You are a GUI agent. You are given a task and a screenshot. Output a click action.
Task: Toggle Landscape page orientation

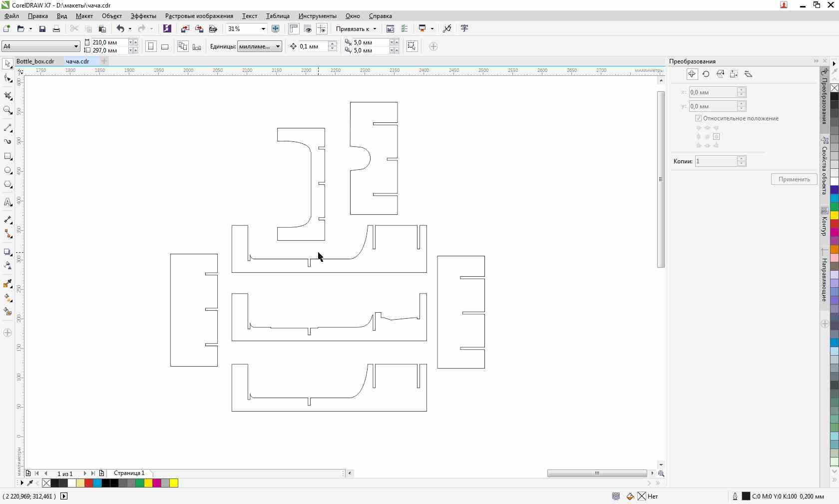(x=165, y=46)
